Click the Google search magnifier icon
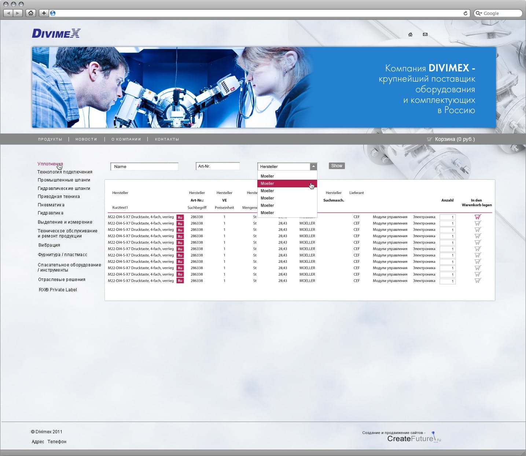 (478, 13)
